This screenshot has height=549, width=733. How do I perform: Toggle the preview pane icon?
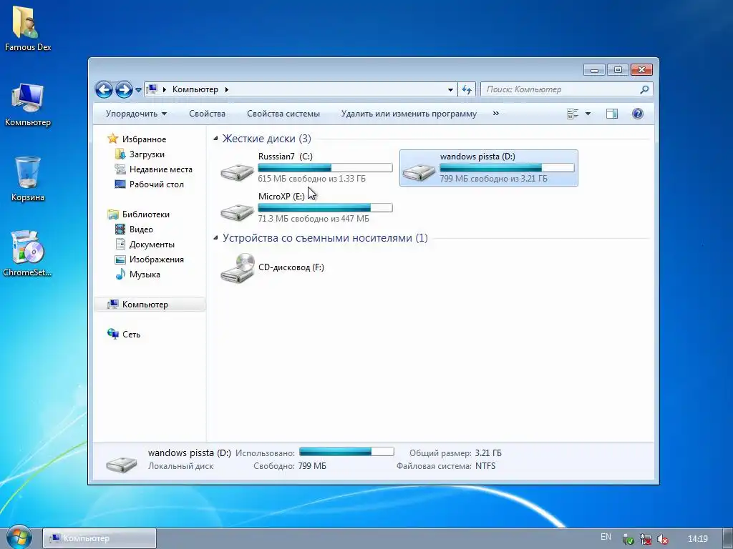[612, 114]
